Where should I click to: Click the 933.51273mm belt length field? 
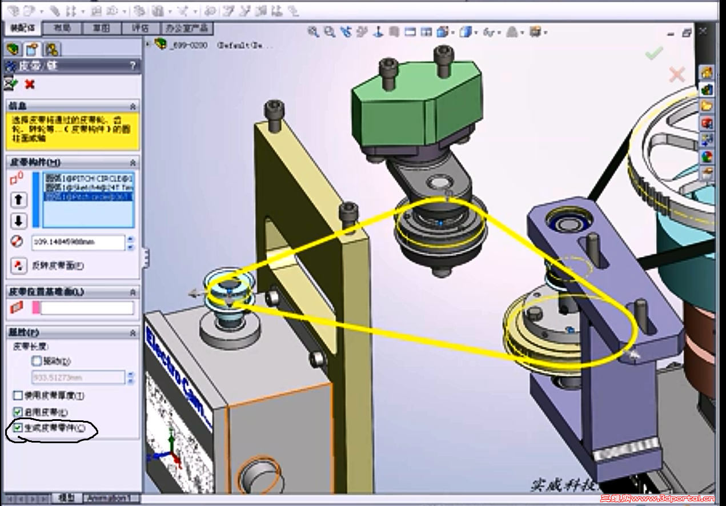pyautogui.click(x=78, y=377)
